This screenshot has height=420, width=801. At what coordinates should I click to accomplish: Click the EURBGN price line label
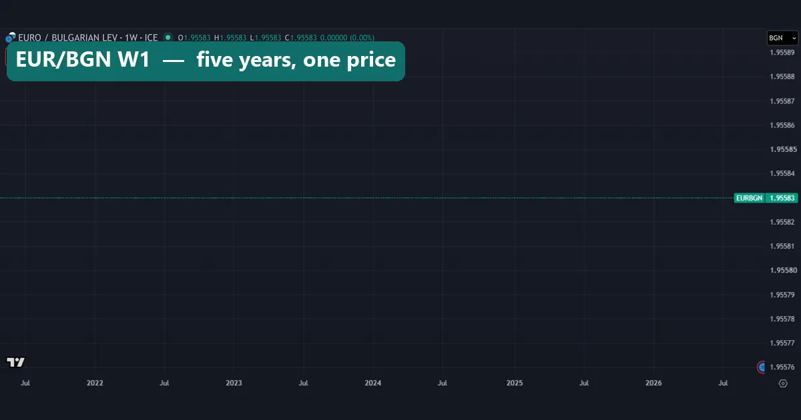click(x=749, y=198)
